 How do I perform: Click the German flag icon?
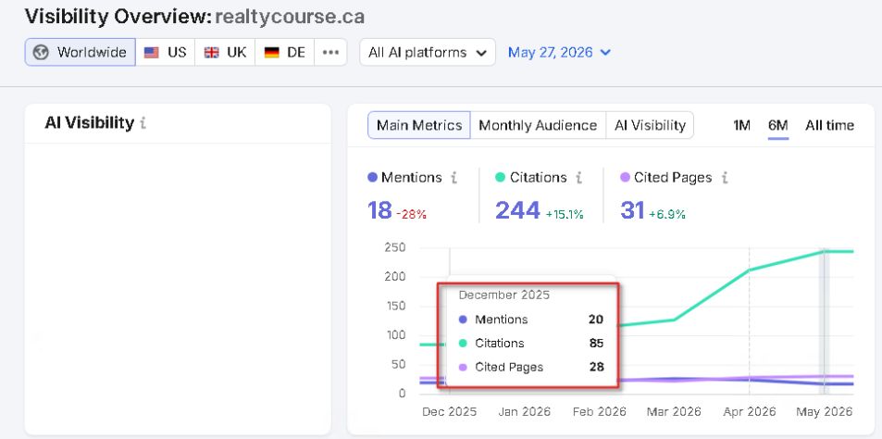pos(272,53)
